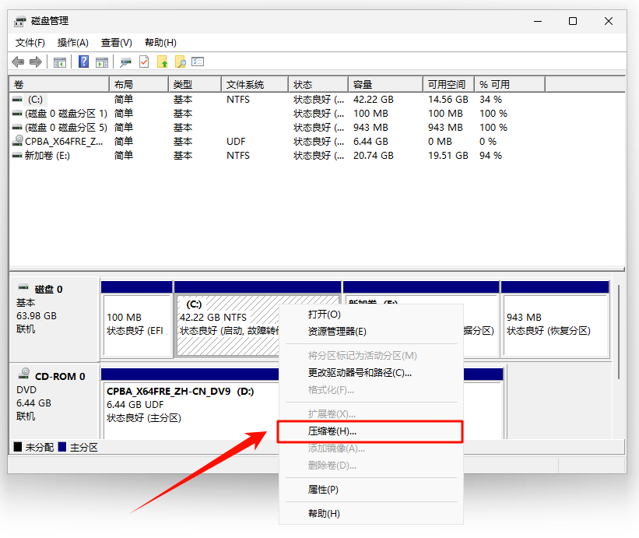Click the disk icon next to 磁盘 0
Screen dimensions: 639x538
(23, 287)
